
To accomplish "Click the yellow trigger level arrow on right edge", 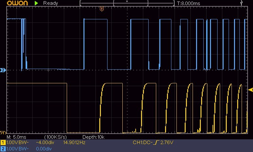I will [x=250, y=90].
